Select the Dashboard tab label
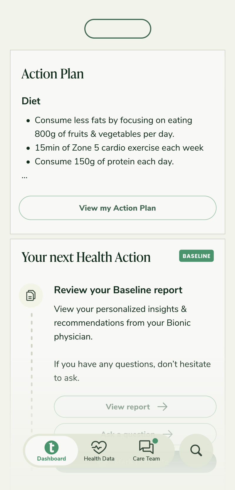Screen dimensions: 235x490 51,458
